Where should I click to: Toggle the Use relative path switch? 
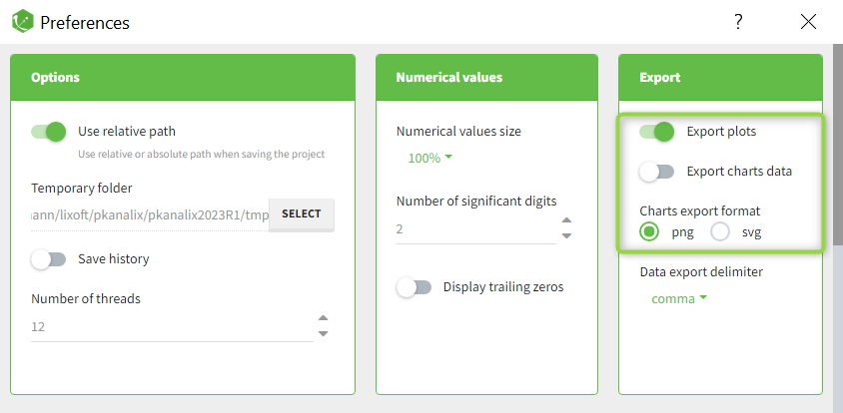pyautogui.click(x=49, y=131)
